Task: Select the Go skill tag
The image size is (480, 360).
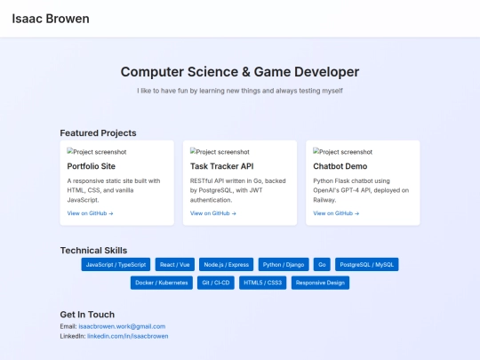Action: coord(322,265)
